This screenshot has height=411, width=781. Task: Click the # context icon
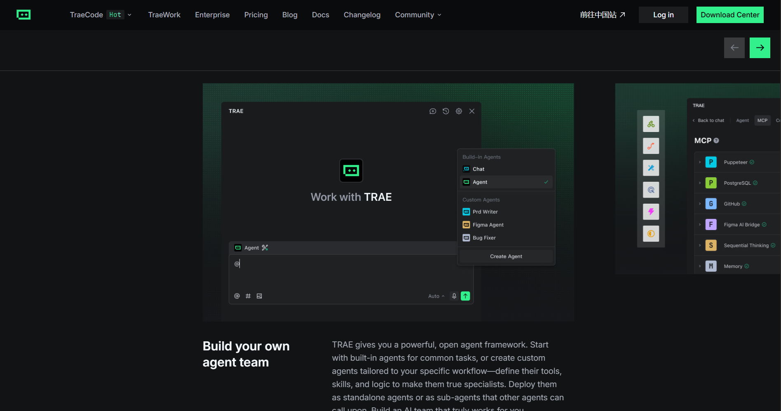[248, 296]
